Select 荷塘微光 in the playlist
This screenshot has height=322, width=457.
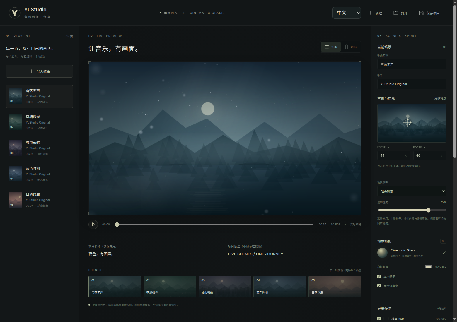pos(39,122)
